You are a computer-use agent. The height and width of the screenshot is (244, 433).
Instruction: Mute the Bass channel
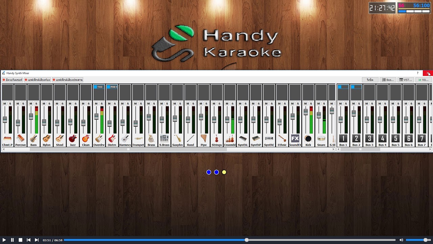[31, 103]
